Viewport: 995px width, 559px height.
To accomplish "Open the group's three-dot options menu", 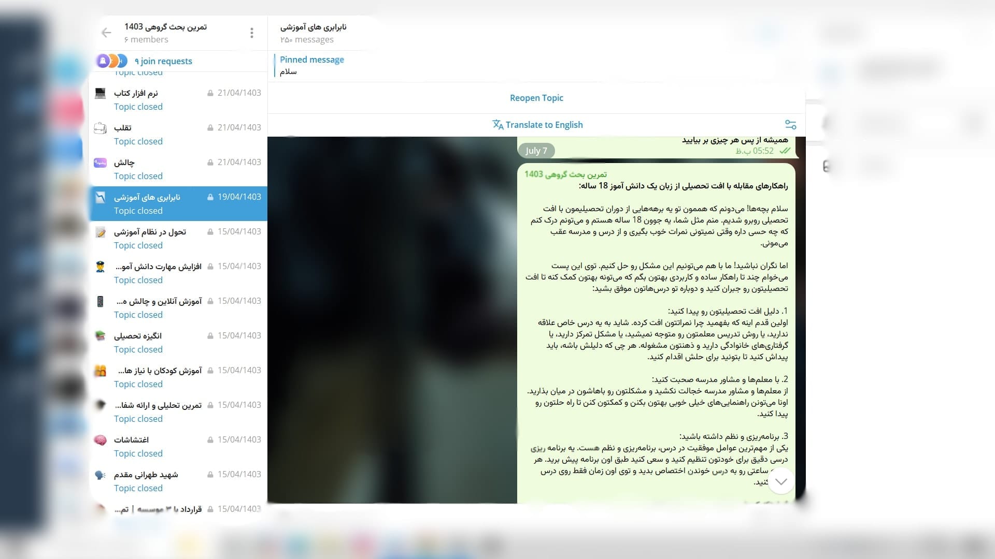I will 252,33.
